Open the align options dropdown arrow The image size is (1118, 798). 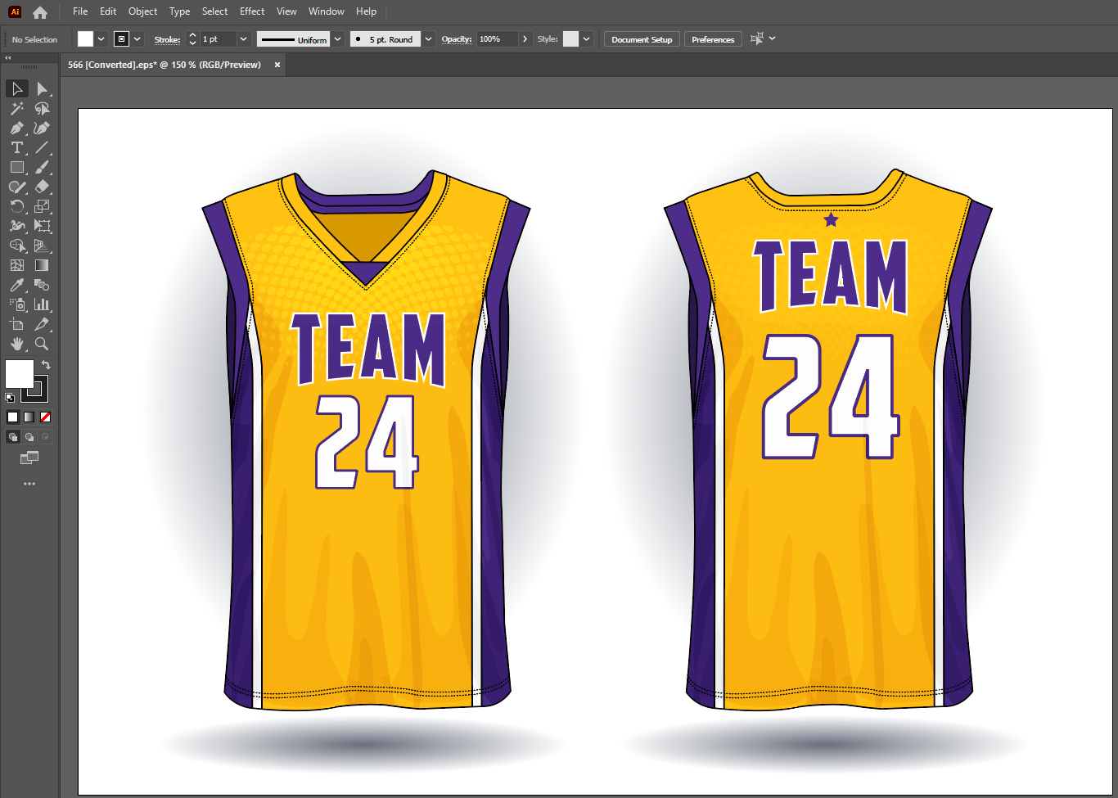[x=772, y=38]
